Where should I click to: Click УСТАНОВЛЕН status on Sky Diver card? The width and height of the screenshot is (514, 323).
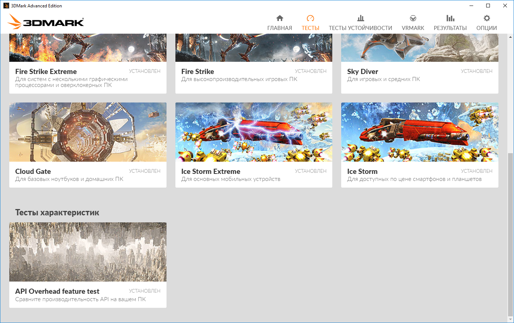click(x=477, y=71)
